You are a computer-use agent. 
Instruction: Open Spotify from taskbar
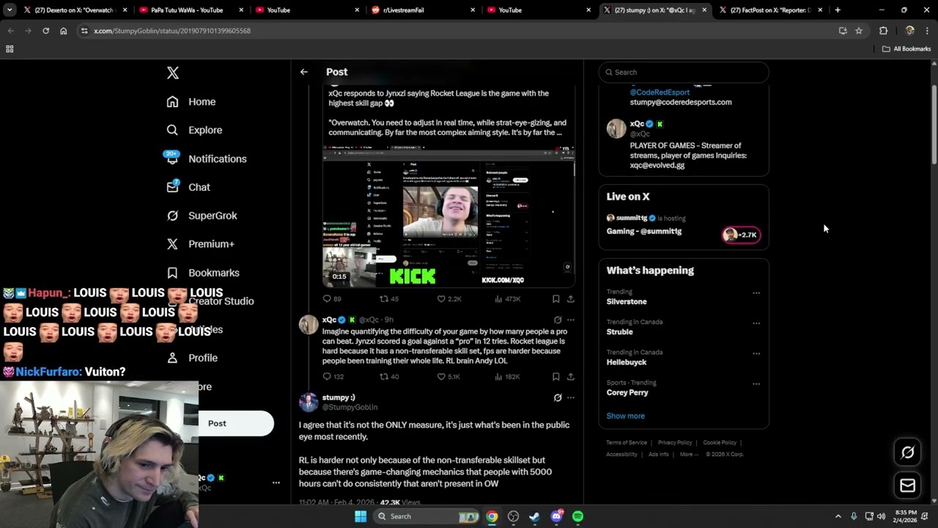[577, 516]
